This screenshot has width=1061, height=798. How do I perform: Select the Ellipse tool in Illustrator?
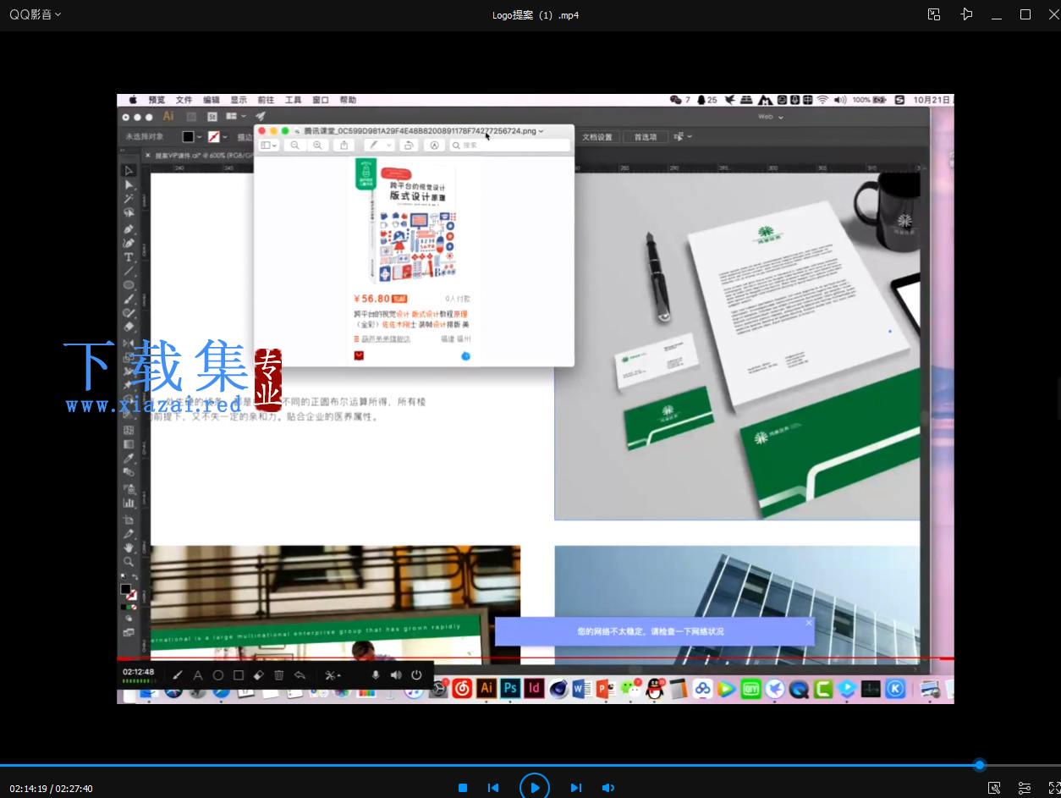(x=129, y=285)
